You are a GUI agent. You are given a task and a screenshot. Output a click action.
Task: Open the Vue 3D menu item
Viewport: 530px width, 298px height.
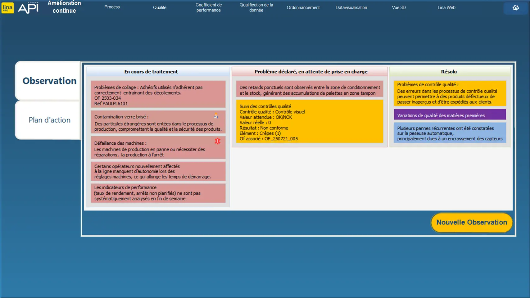tap(399, 7)
